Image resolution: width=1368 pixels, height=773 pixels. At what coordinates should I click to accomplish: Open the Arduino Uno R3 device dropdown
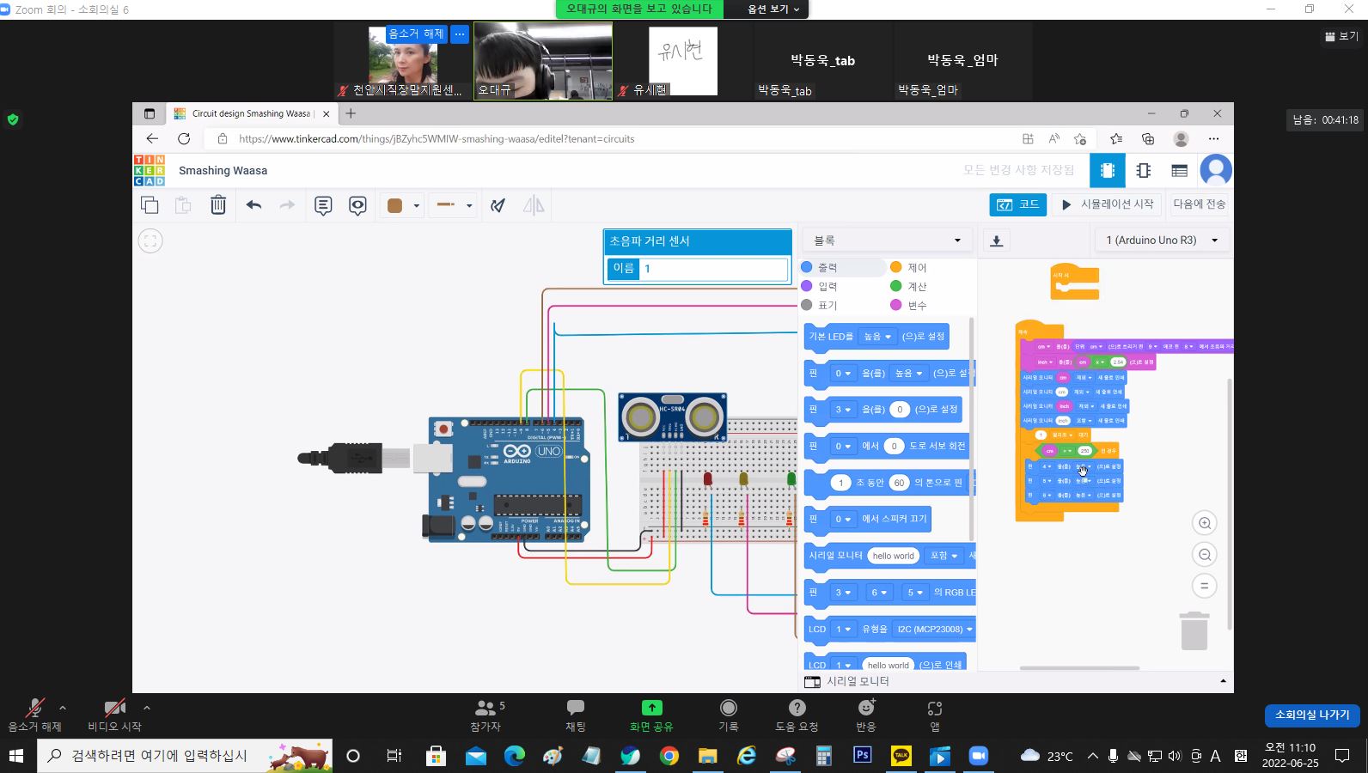1162,240
